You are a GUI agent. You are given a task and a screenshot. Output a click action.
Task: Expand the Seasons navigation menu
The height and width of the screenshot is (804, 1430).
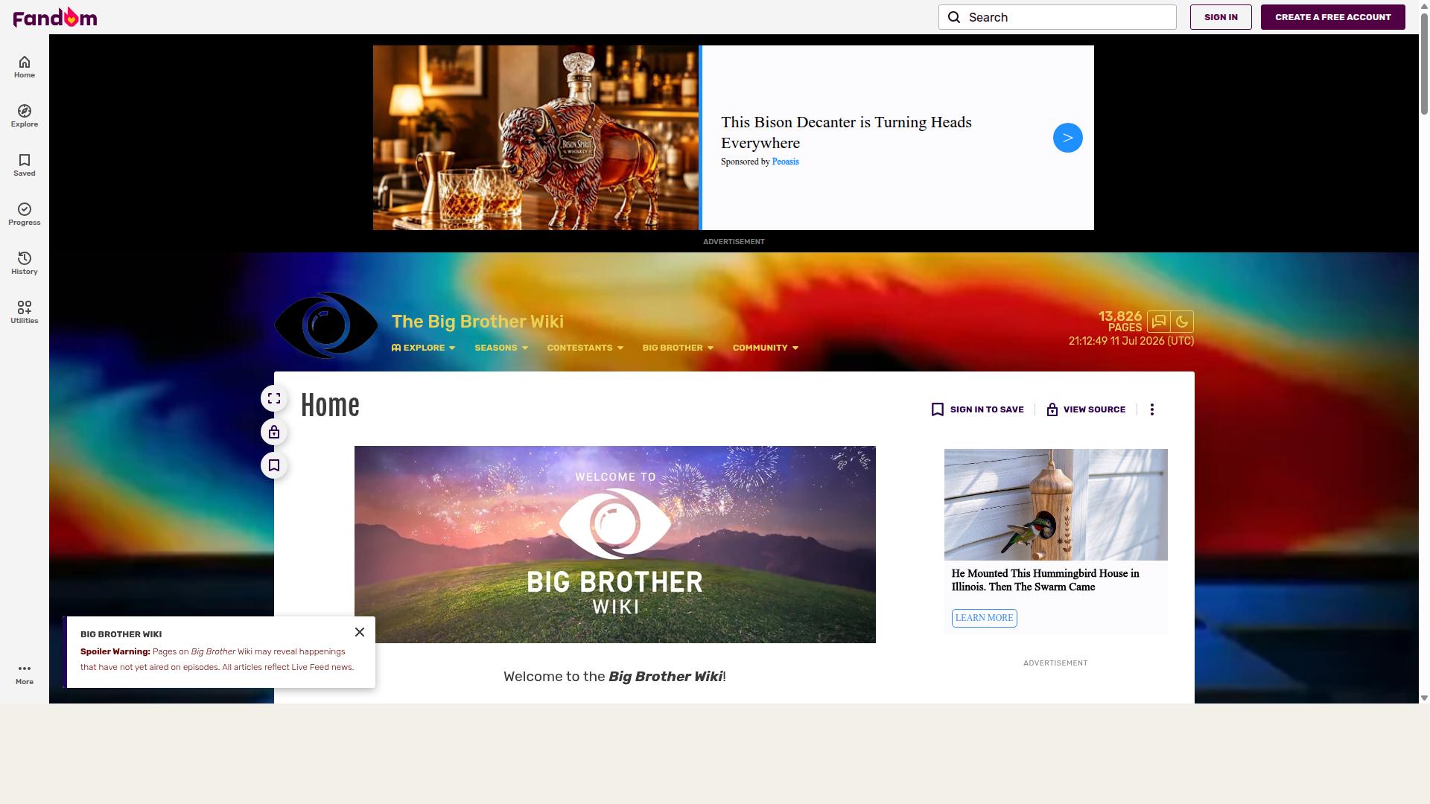[501, 348]
